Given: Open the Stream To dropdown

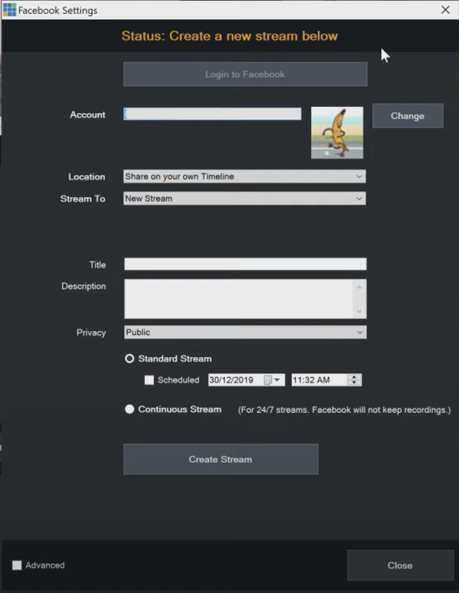Looking at the screenshot, I should click(x=244, y=198).
